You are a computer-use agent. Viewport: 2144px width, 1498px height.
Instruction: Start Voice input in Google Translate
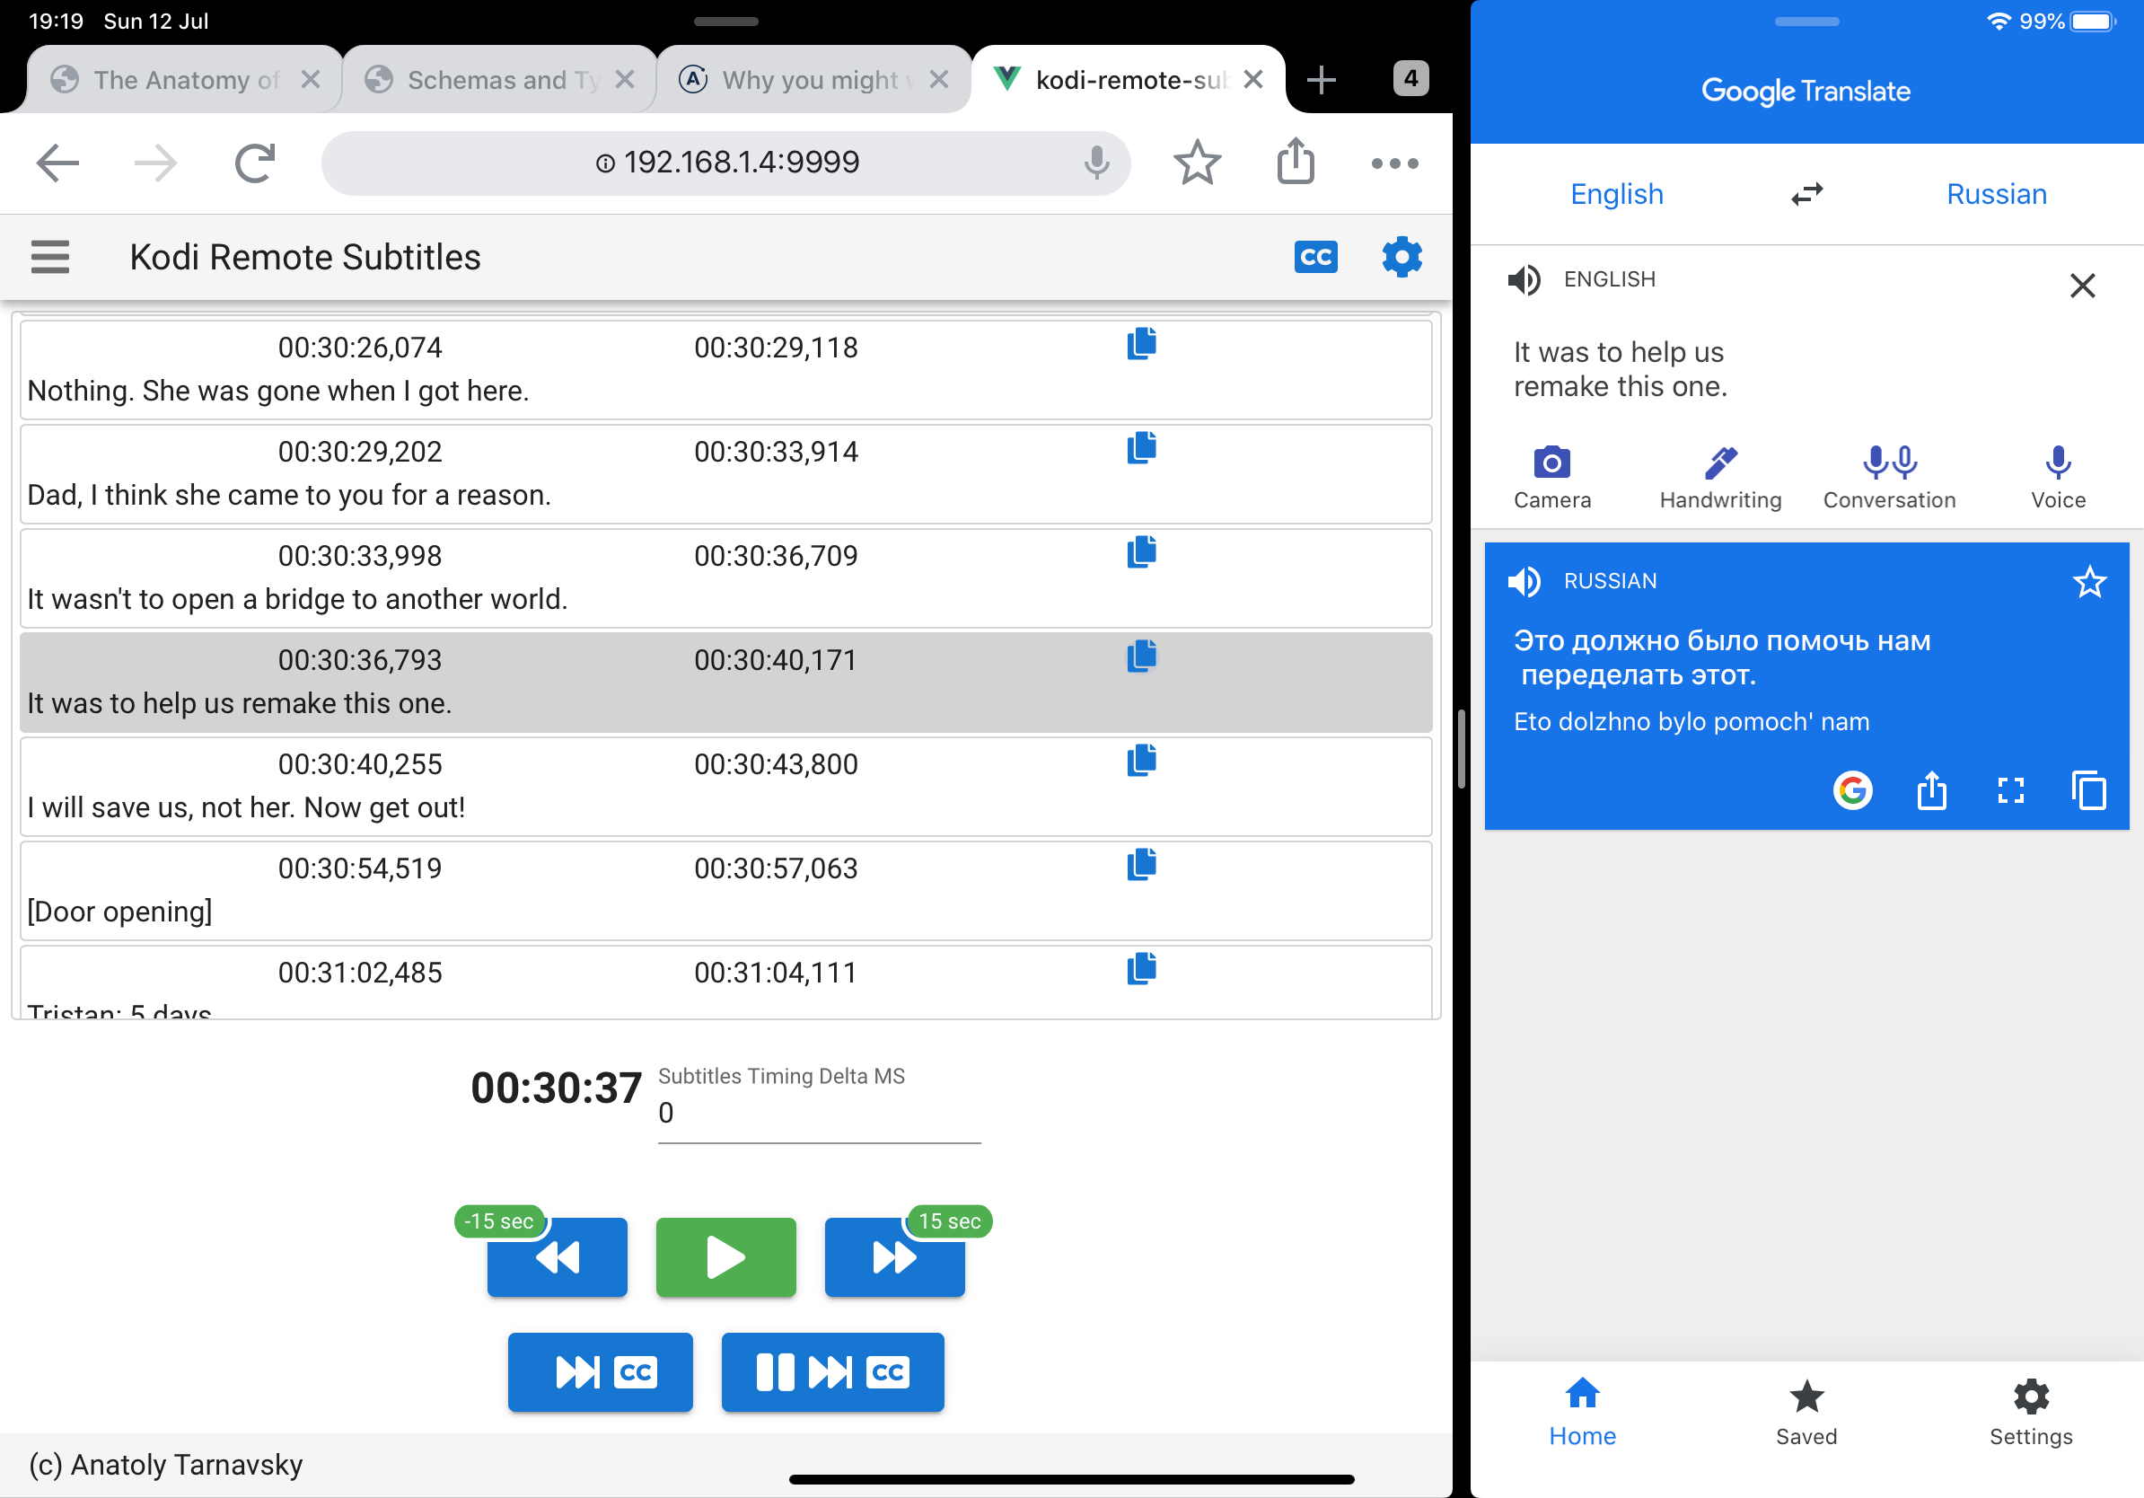coord(2057,478)
